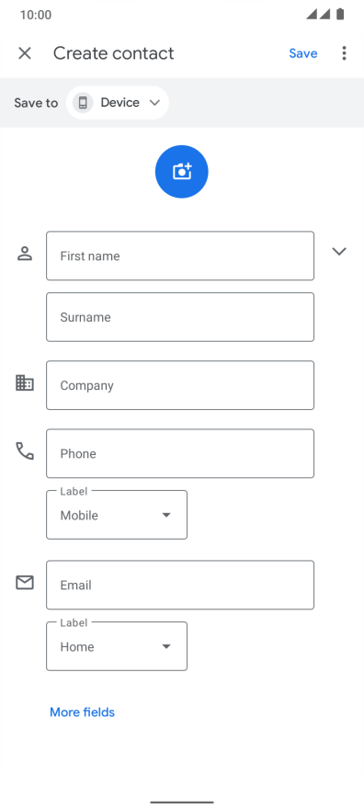This screenshot has width=364, height=809.
Task: Focus the Surname input field
Action: coord(180,317)
